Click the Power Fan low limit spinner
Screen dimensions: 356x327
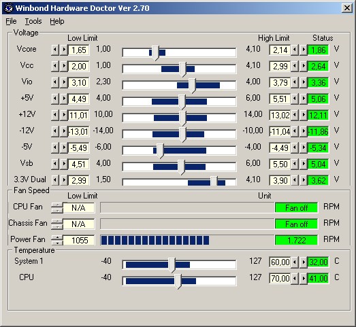point(57,241)
